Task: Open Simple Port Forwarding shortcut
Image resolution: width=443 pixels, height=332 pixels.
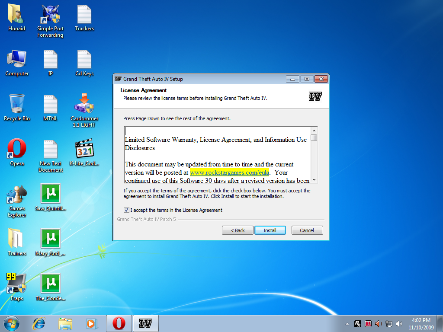Action: (50, 14)
